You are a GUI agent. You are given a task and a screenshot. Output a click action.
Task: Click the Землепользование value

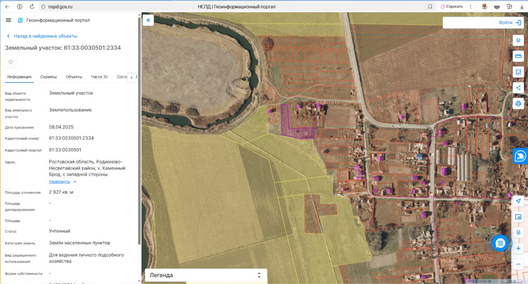pyautogui.click(x=70, y=110)
